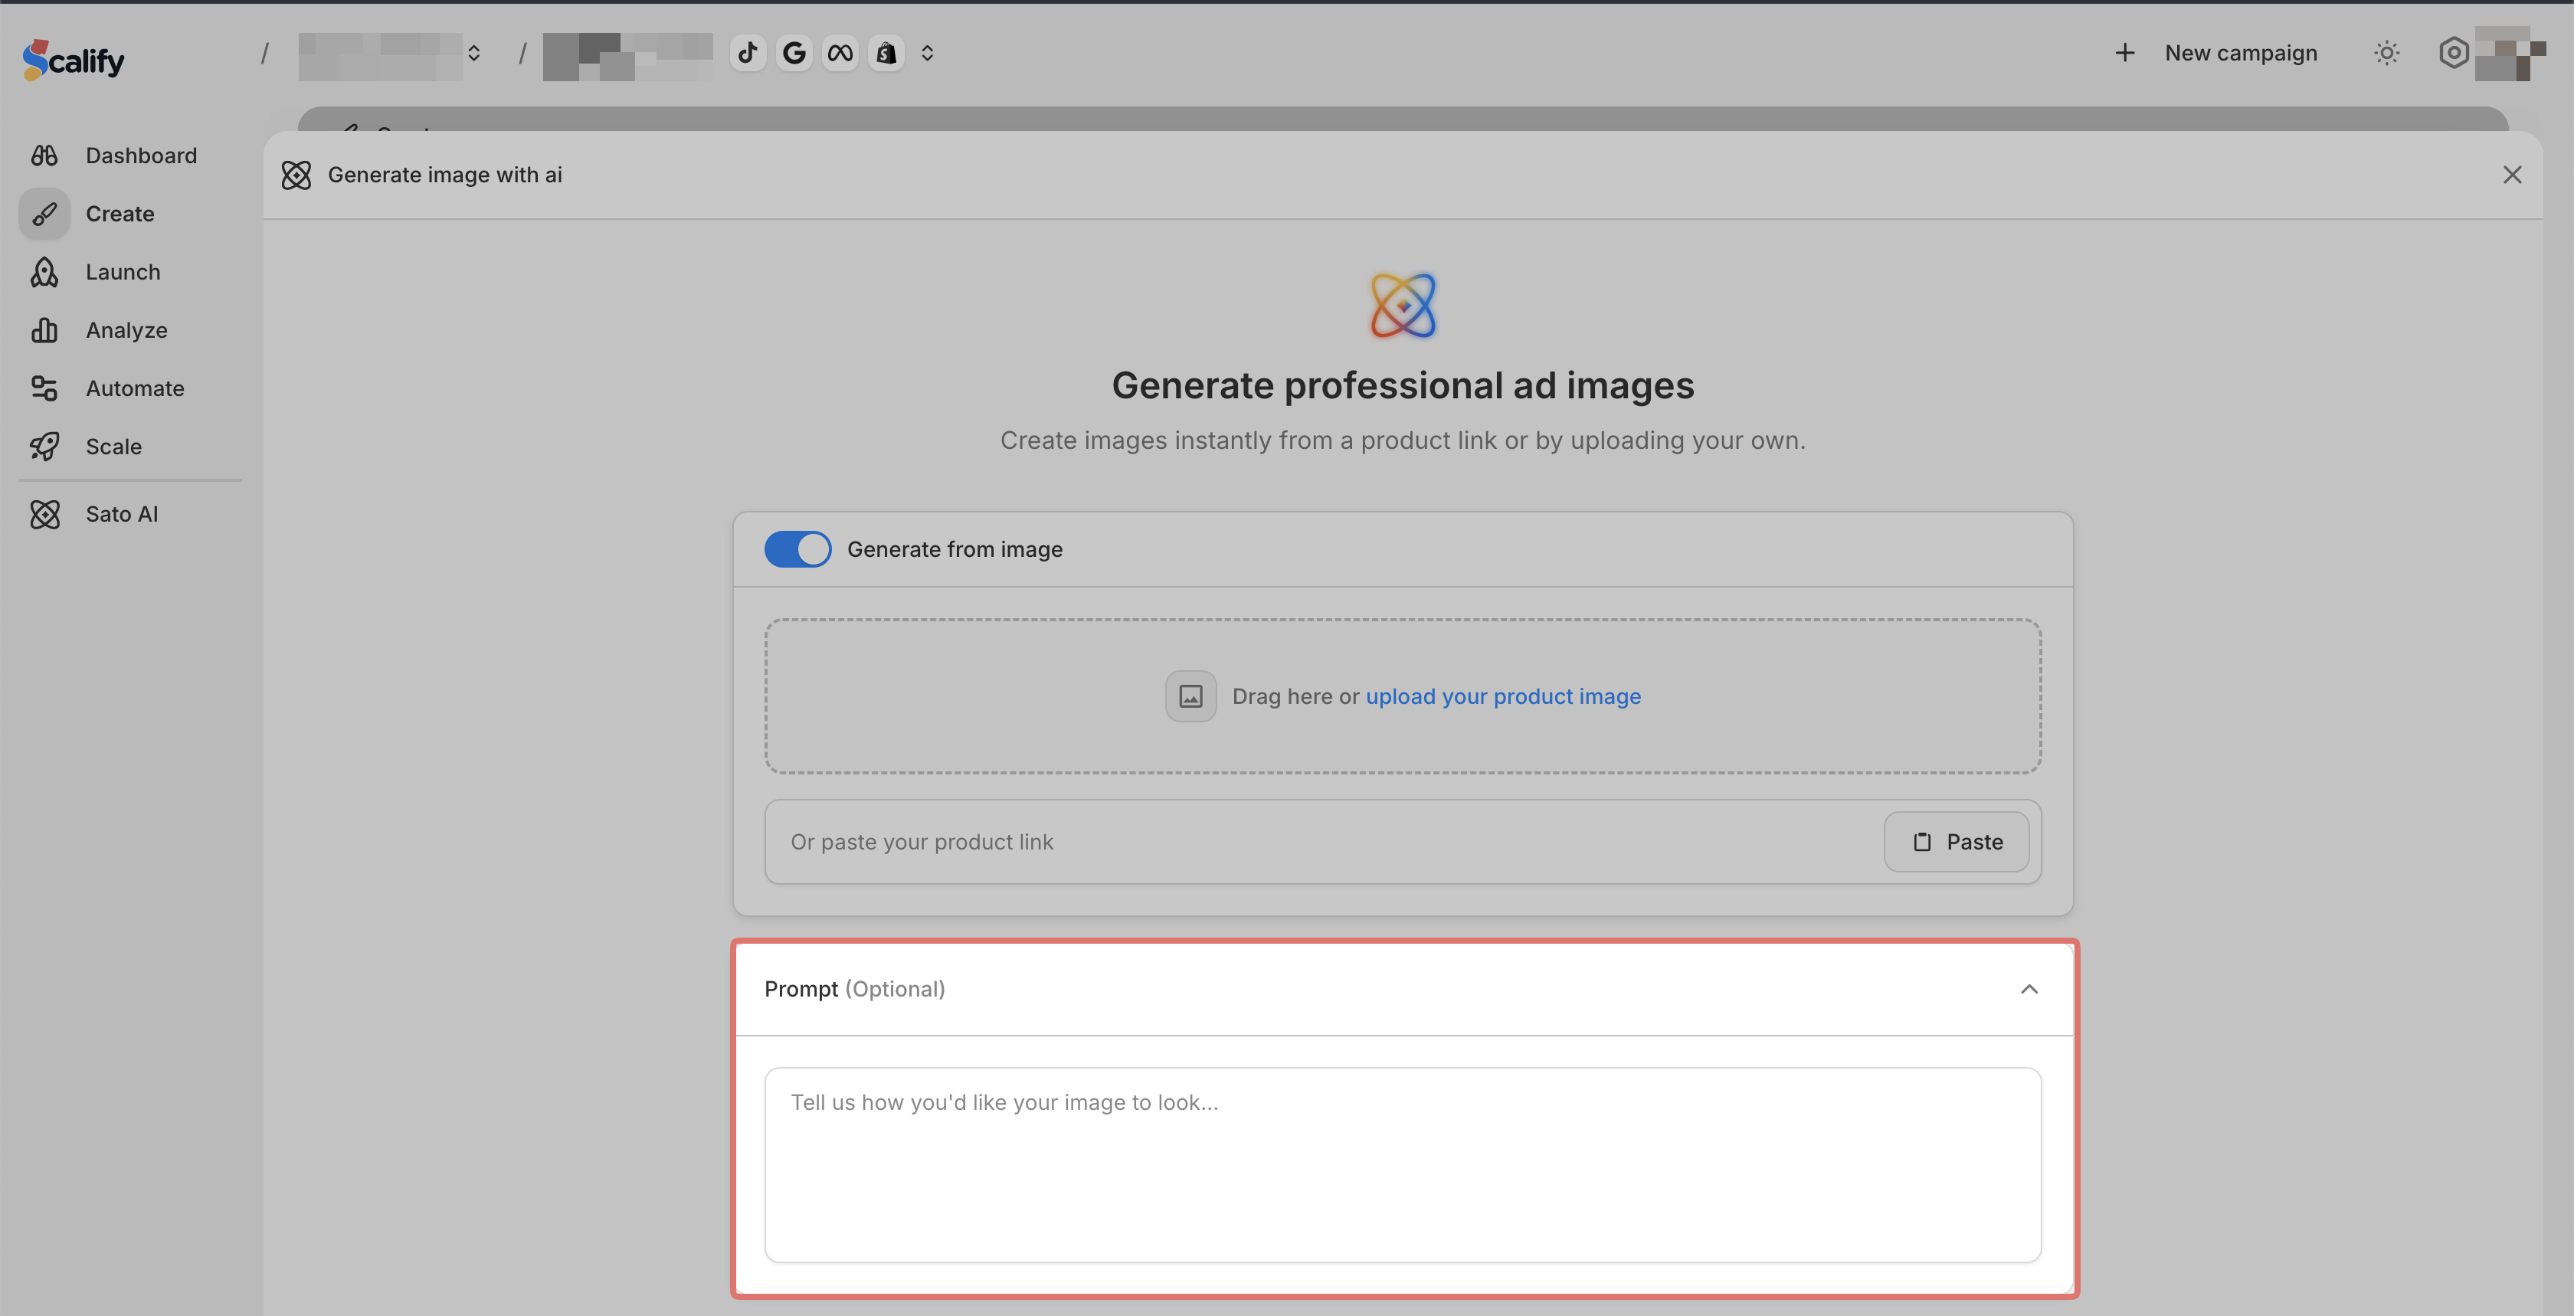Disable the Generate from image toggle

point(797,548)
